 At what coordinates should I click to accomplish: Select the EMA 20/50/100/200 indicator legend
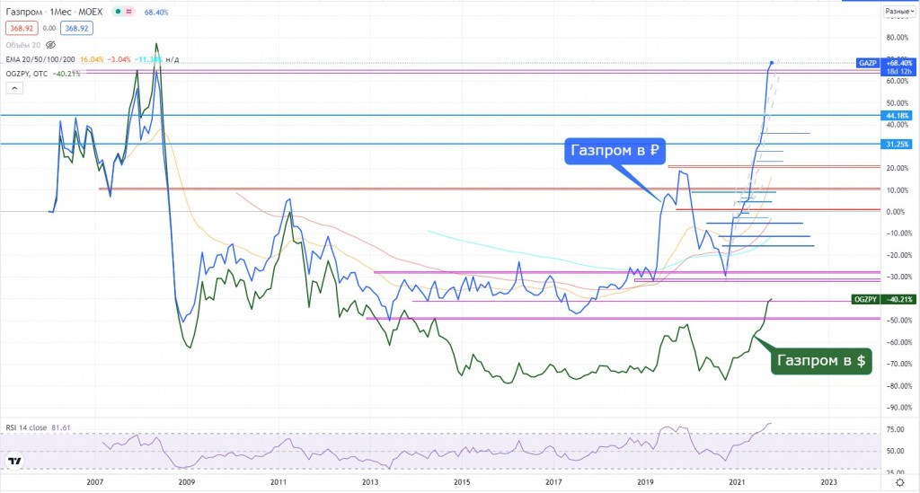40,58
